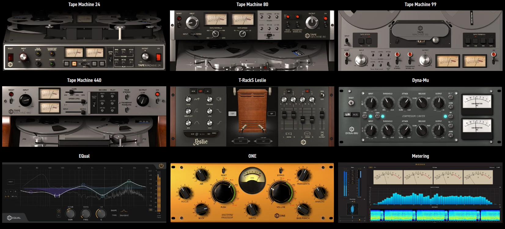This screenshot has height=229, width=505.
Task: Click the EQual band power button
Action: [59, 211]
